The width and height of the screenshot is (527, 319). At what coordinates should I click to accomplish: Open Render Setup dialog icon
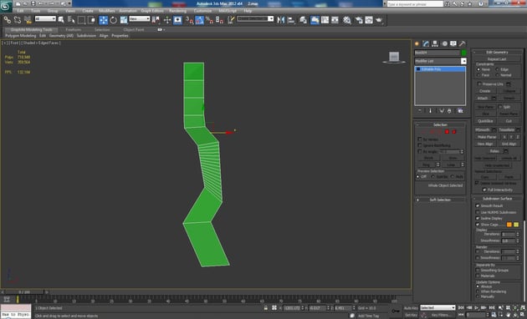coord(359,20)
